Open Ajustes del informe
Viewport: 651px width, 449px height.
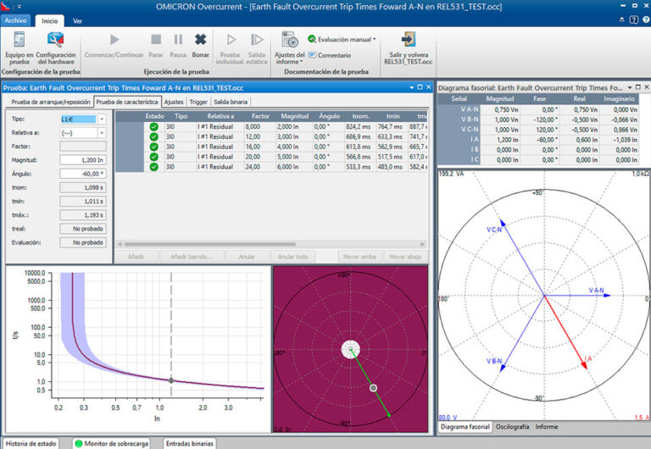(x=289, y=47)
